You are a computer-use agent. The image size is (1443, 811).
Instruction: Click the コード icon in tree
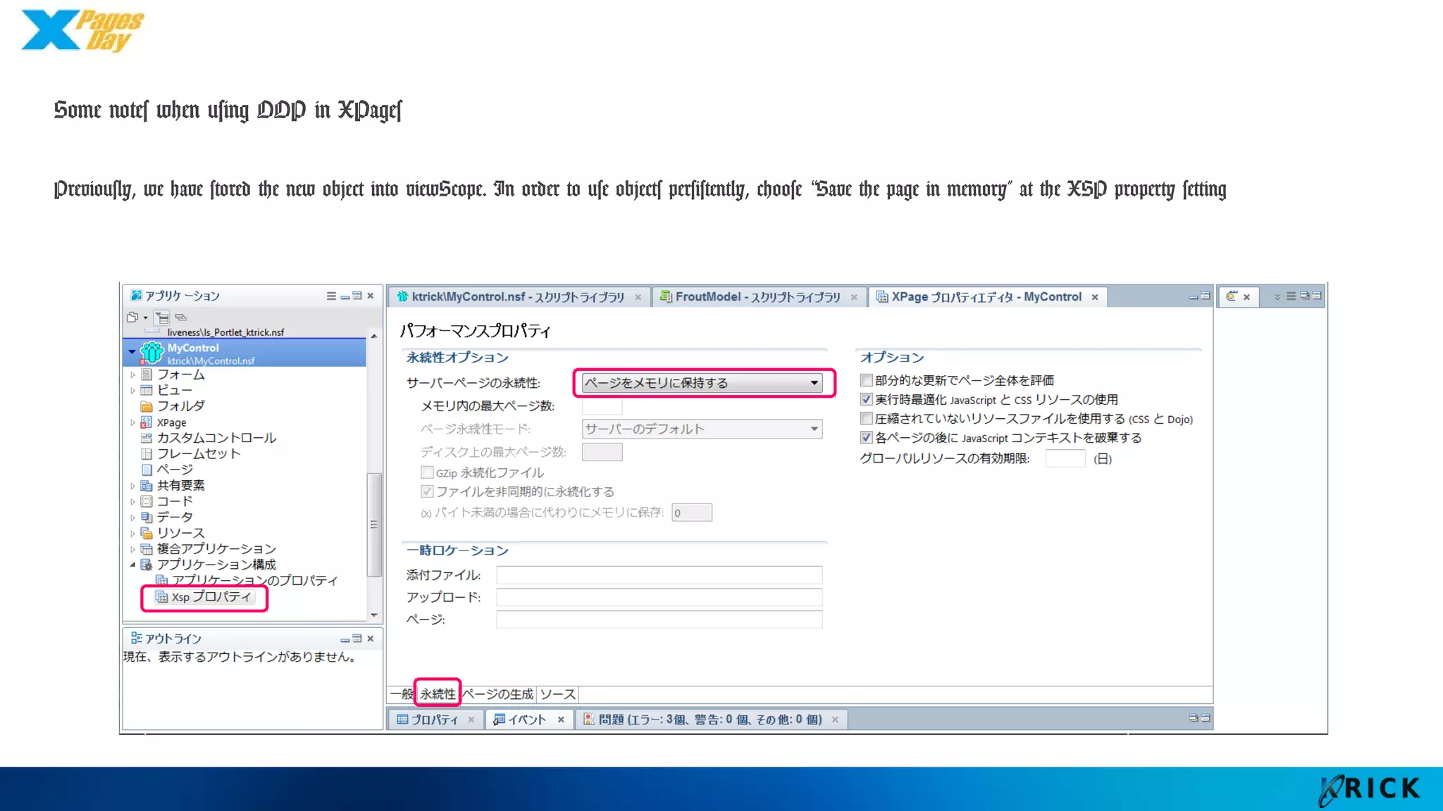click(147, 501)
